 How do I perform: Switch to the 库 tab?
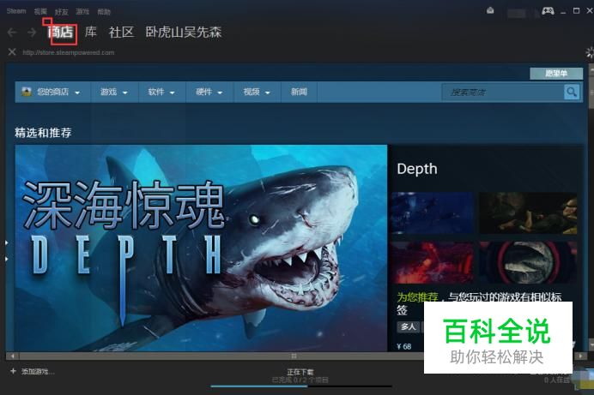pyautogui.click(x=90, y=32)
